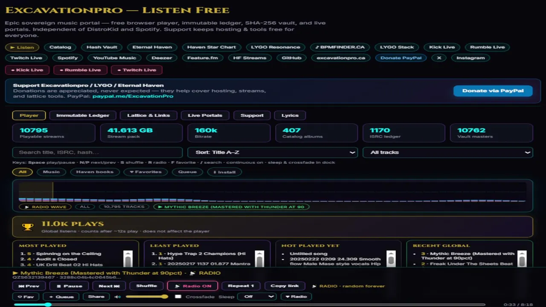Open the Spotify link
This screenshot has width=546, height=307.
click(x=68, y=58)
